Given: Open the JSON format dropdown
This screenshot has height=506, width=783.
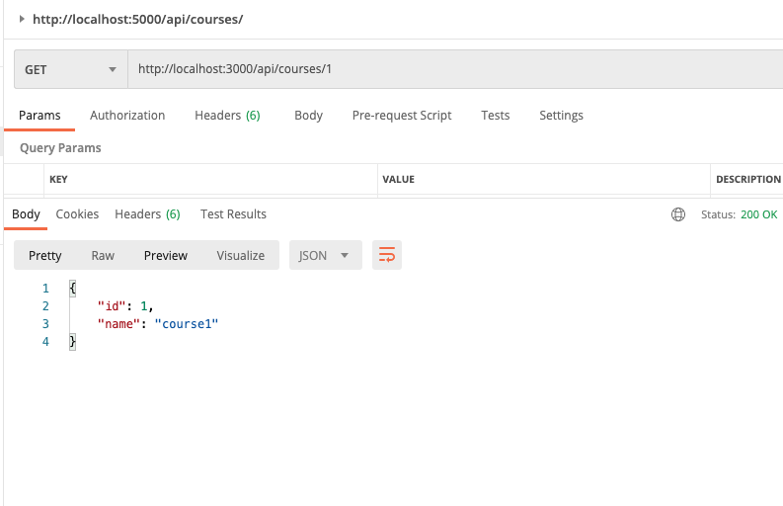Looking at the screenshot, I should click(326, 256).
